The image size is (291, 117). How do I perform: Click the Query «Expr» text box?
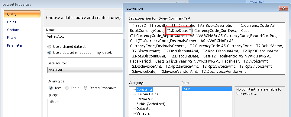pos(85,108)
